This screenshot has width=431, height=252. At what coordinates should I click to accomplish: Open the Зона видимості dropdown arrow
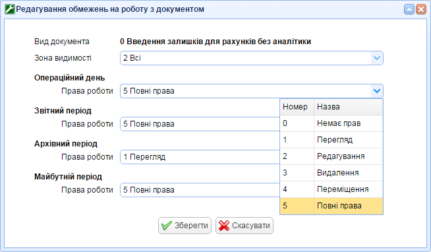tap(376, 58)
